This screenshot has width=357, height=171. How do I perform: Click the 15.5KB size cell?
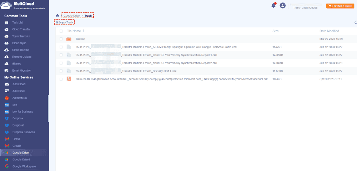(x=277, y=47)
